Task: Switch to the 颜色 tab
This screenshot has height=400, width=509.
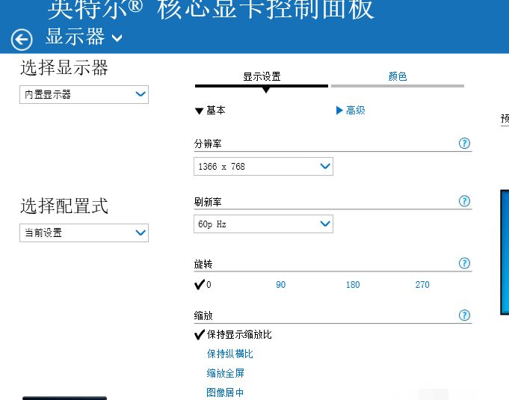Action: coord(398,76)
